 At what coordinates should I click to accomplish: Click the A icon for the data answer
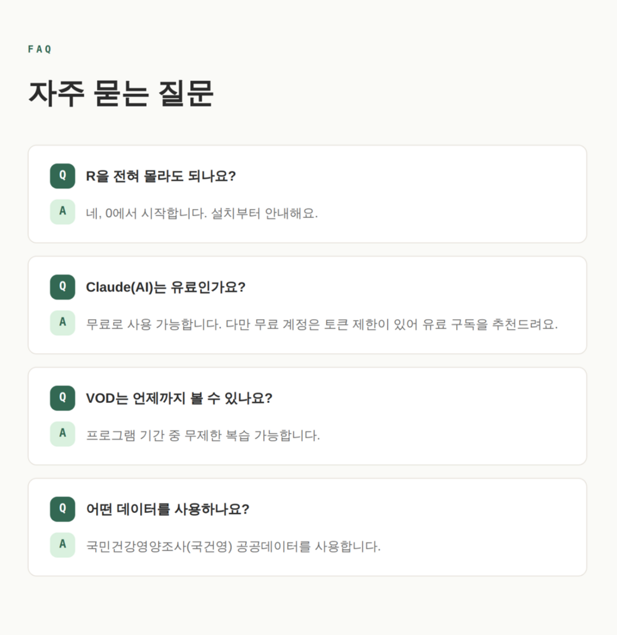[x=62, y=545]
